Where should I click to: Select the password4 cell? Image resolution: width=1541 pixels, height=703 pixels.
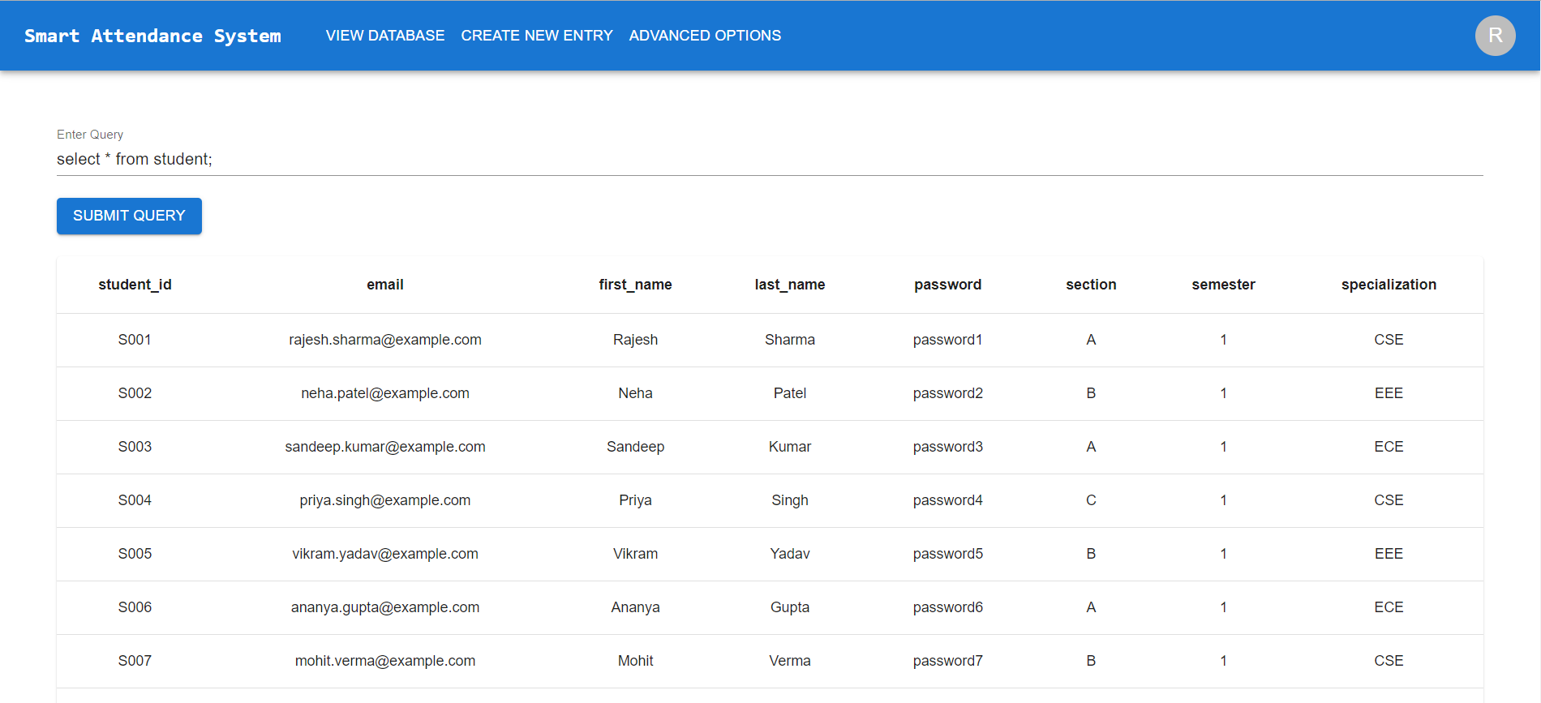click(x=947, y=500)
